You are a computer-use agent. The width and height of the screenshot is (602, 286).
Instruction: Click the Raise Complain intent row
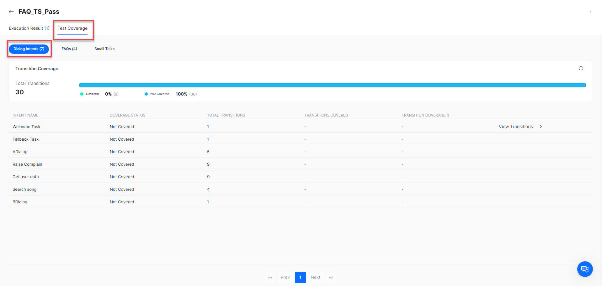pyautogui.click(x=27, y=164)
